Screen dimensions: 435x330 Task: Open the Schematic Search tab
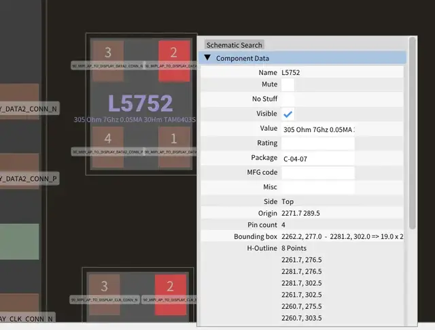click(234, 45)
